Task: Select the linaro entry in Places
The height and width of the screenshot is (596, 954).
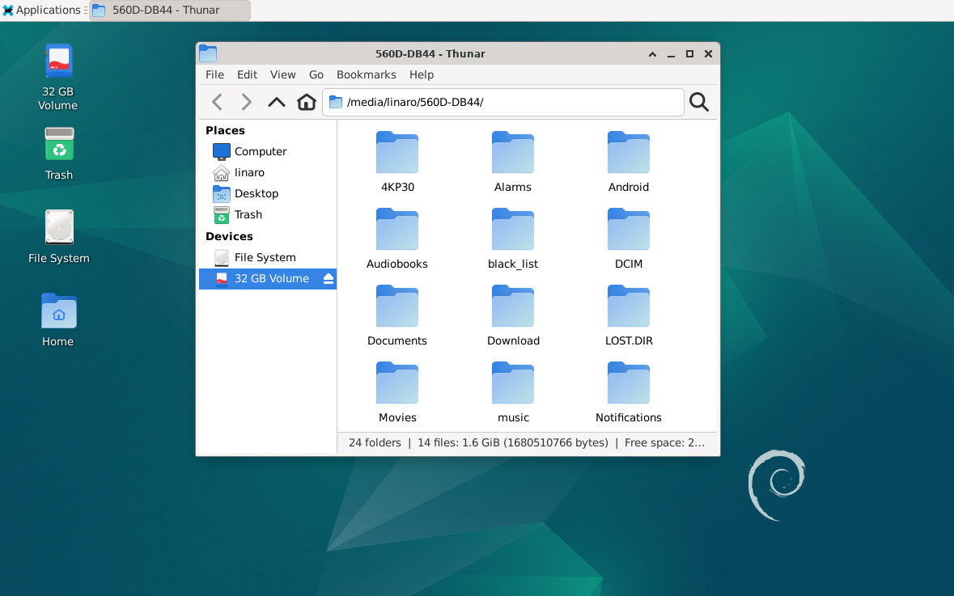Action: coord(250,172)
